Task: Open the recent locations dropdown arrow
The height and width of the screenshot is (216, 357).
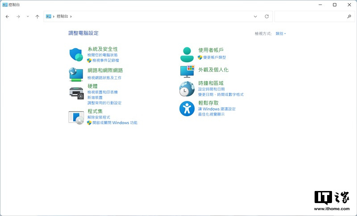Action: point(28,17)
